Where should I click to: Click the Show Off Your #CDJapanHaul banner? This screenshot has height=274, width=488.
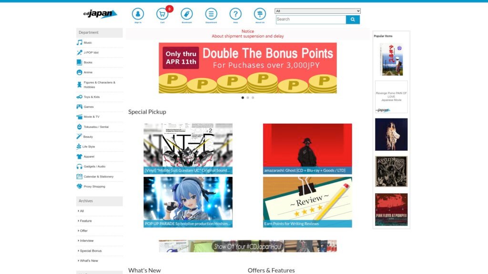[248, 246]
